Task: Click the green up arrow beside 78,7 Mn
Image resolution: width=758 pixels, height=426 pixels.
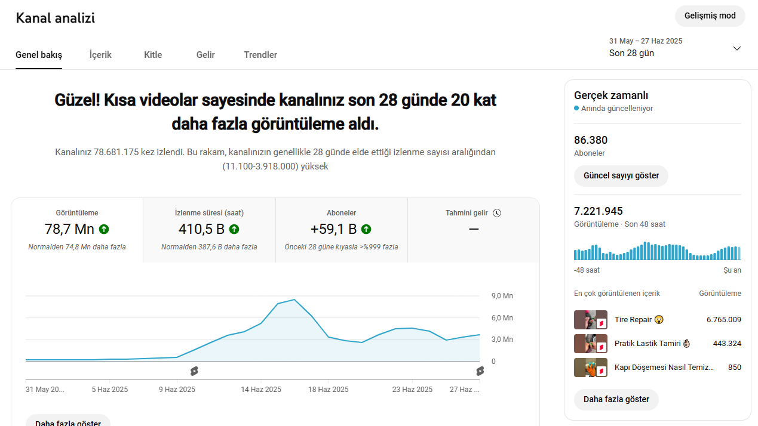Action: click(x=104, y=229)
